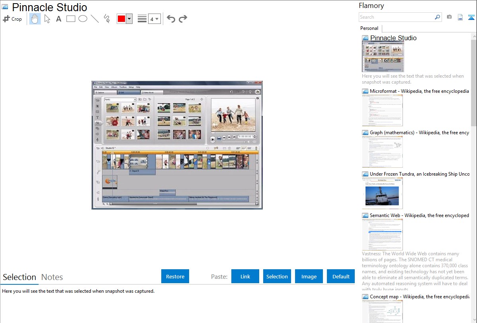Open the Personal tab
Screen dimensions: 477x323
[x=369, y=28]
